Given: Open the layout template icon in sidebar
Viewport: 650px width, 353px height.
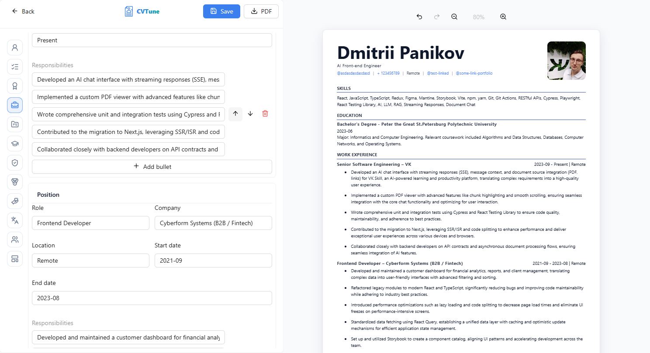Looking at the screenshot, I should (15, 259).
